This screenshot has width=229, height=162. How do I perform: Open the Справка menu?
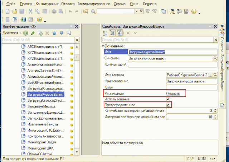tap(150, 4)
